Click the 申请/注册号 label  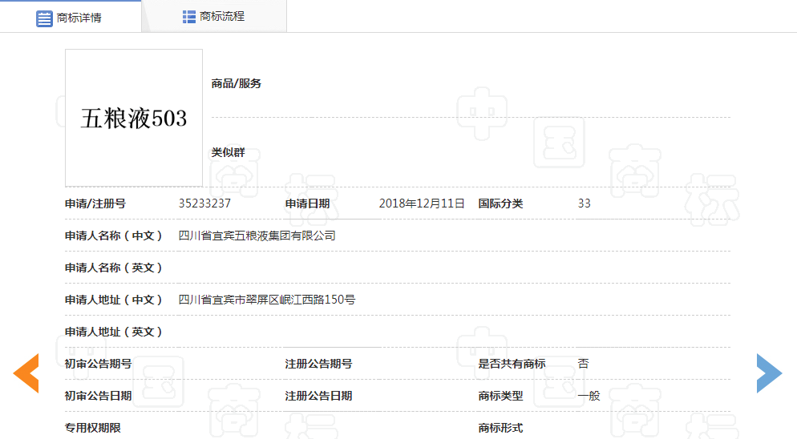(95, 203)
